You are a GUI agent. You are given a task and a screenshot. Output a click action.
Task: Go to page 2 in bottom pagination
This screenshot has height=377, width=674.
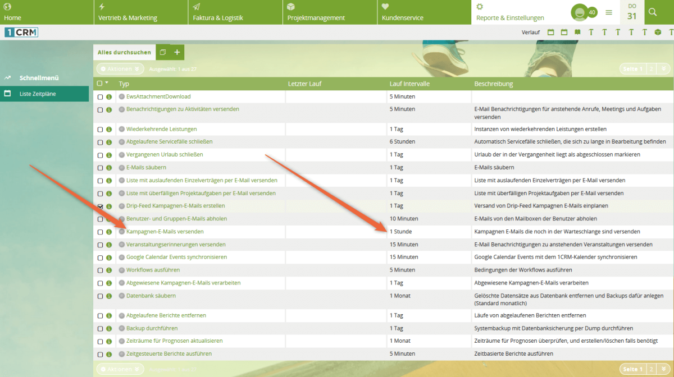(652, 369)
